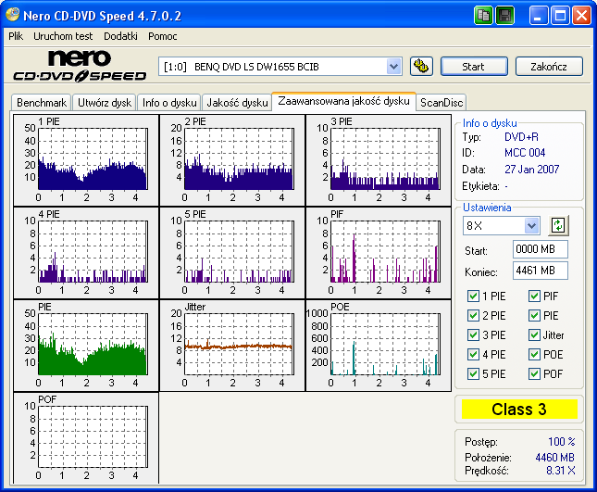
Task: Click the empty POF graph
Action: (93, 437)
